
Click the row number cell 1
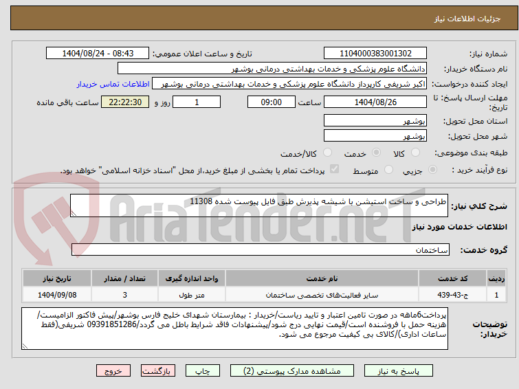[x=496, y=295]
